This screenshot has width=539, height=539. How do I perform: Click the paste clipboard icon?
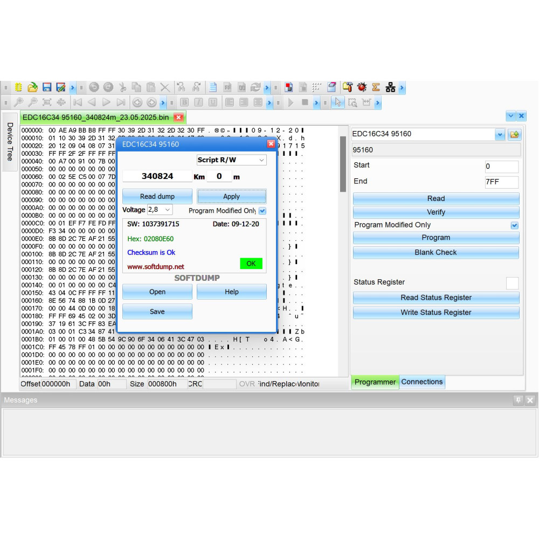pos(150,87)
